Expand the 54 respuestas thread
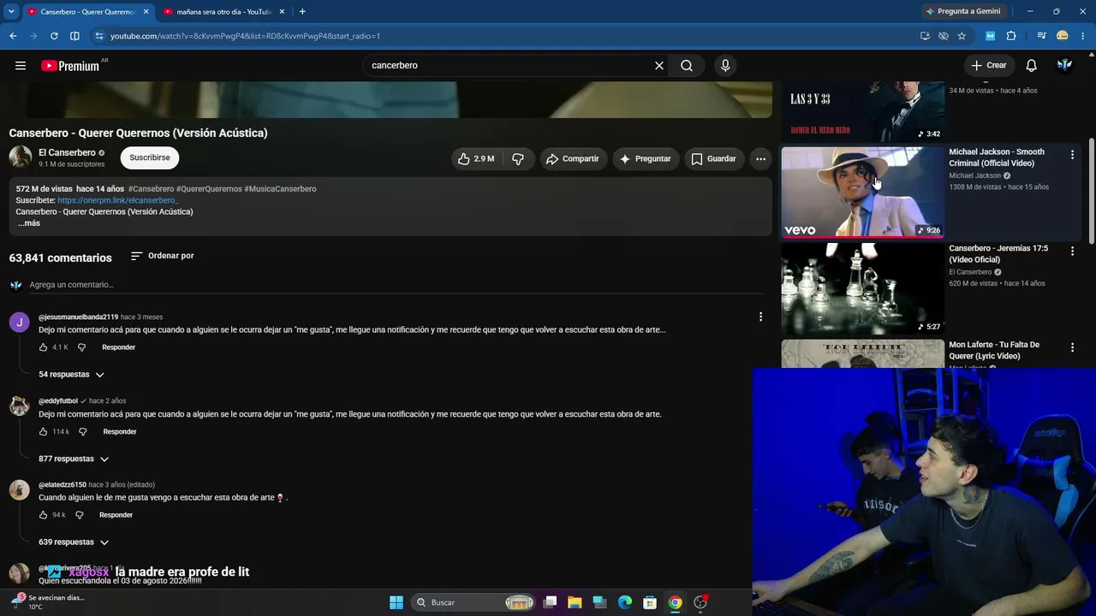Viewport: 1096px width, 616px height. 72,375
